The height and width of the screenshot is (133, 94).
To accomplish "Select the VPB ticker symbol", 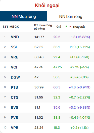I will pyautogui.click(x=15, y=127).
